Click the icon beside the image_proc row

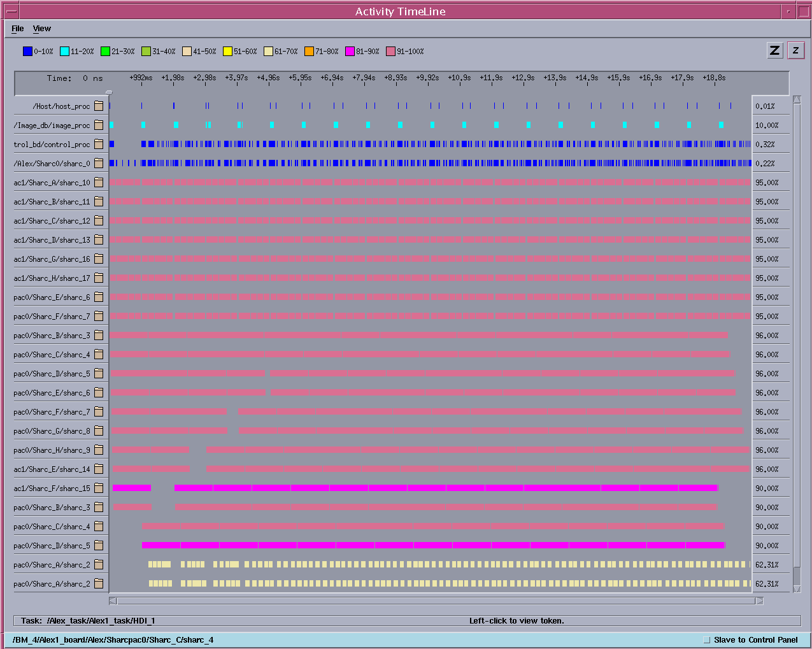click(99, 125)
